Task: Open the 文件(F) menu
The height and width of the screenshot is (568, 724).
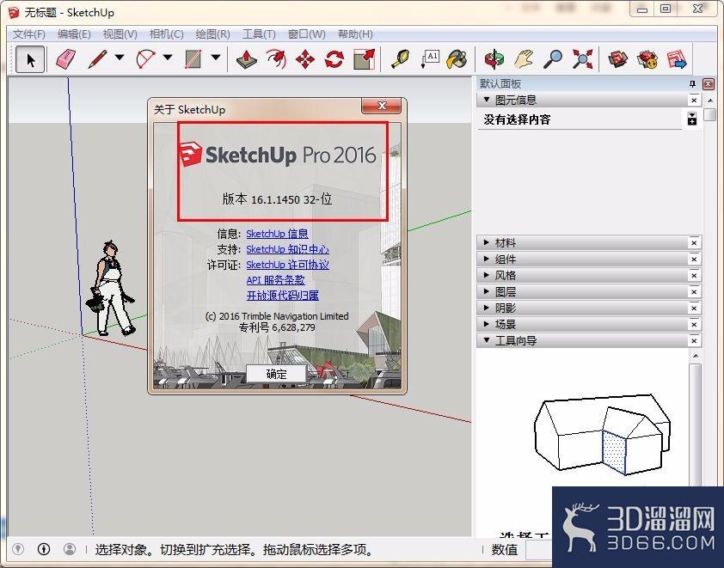Action: coord(28,34)
